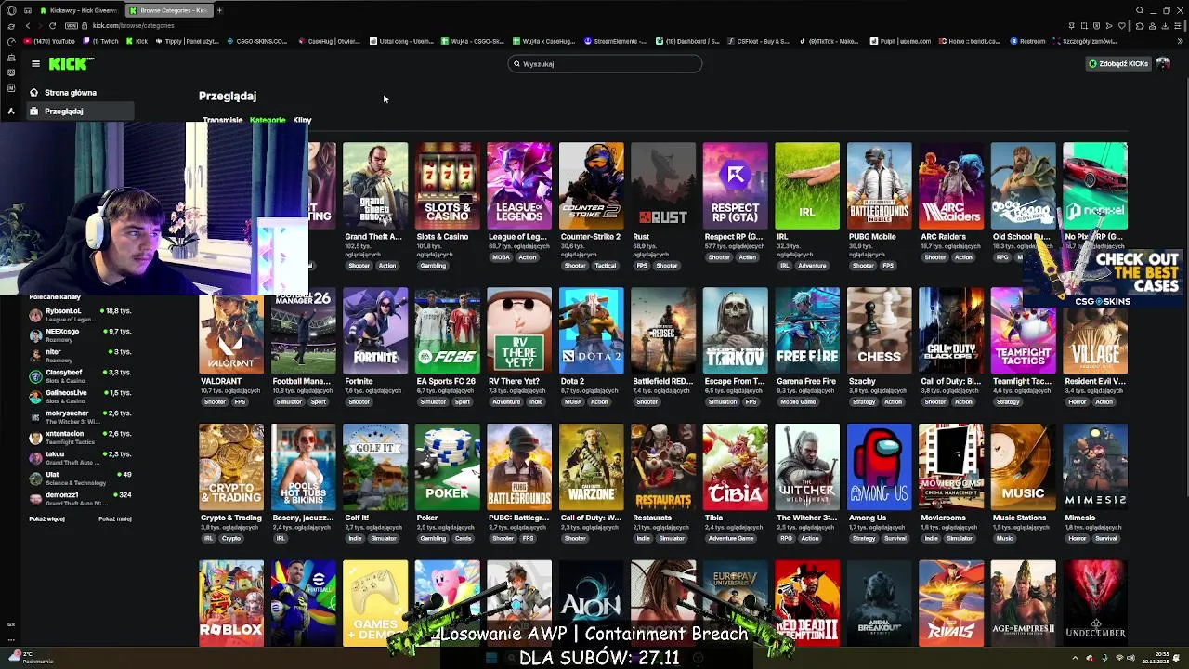Click the heart bookmark icon in toolbar

1123,25
